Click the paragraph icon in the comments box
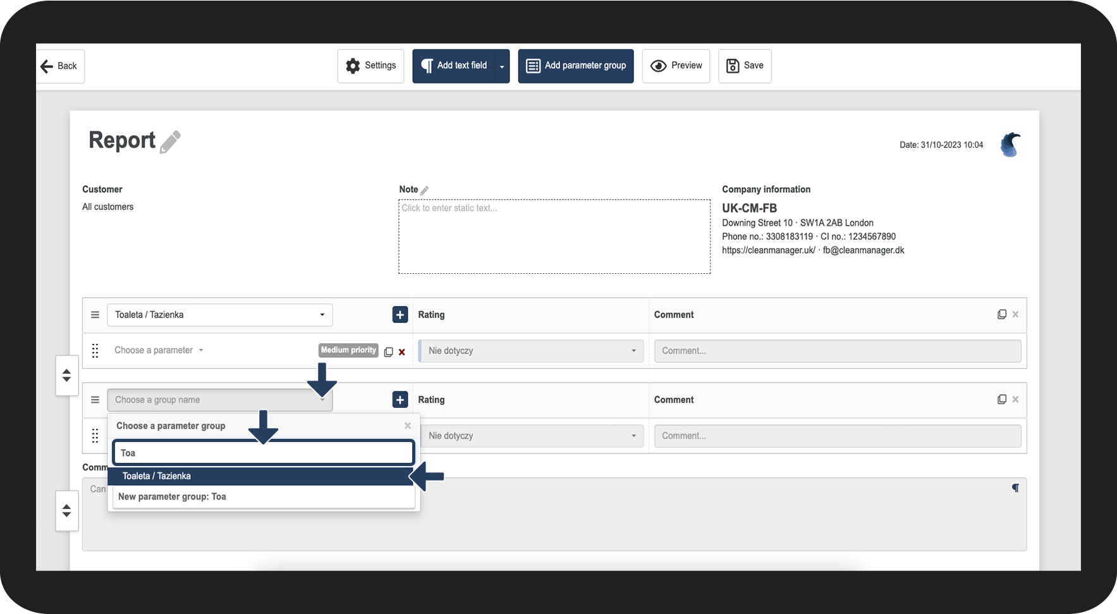This screenshot has width=1117, height=614. tap(1015, 488)
